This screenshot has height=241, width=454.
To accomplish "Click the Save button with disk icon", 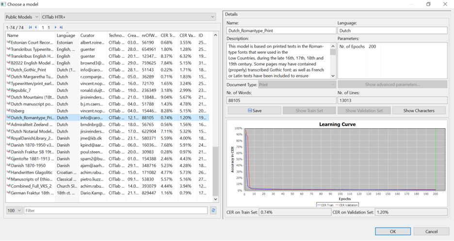I will tap(254, 110).
